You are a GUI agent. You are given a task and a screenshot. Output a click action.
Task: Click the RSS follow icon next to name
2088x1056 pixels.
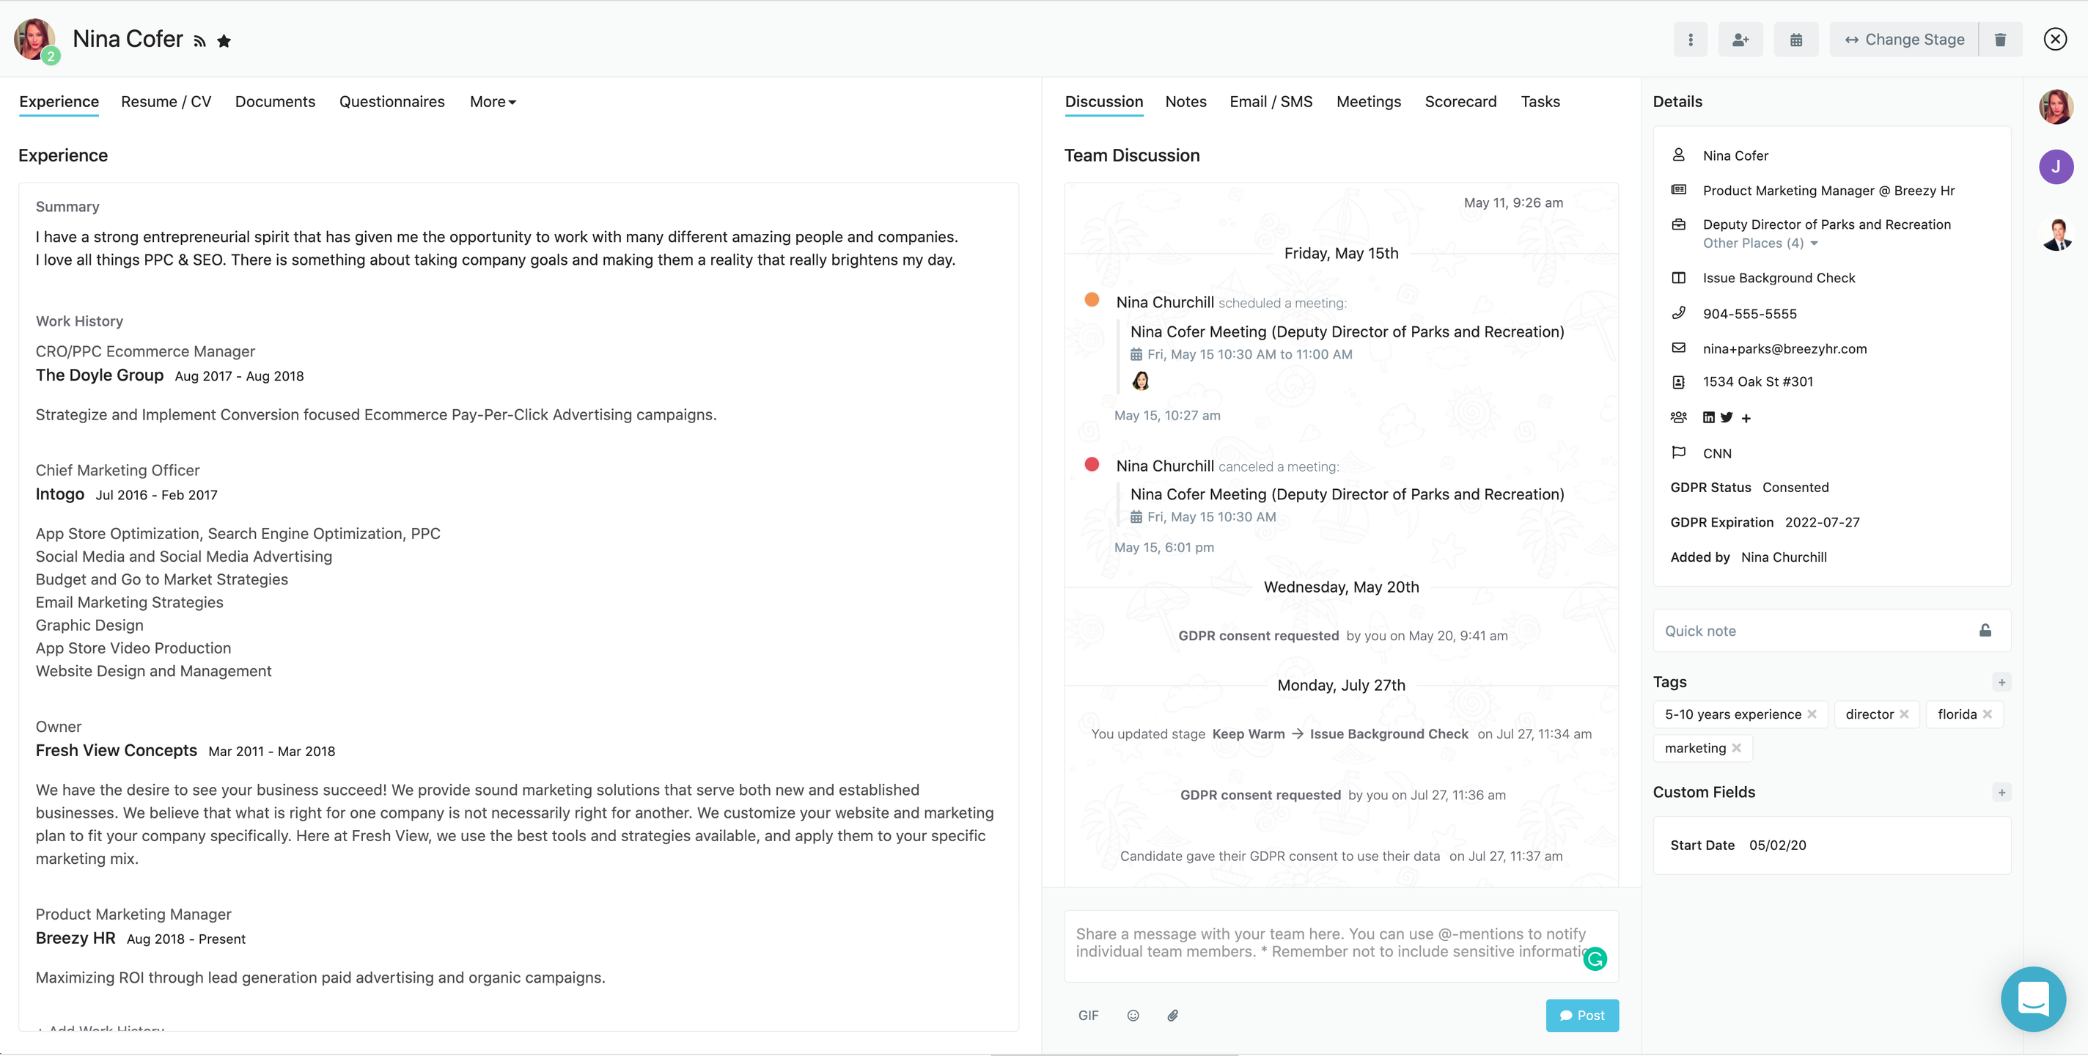point(199,41)
